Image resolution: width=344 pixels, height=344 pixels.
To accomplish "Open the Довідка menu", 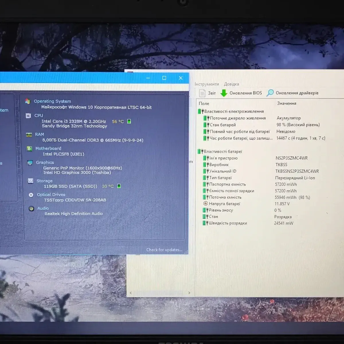I will pyautogui.click(x=231, y=84).
